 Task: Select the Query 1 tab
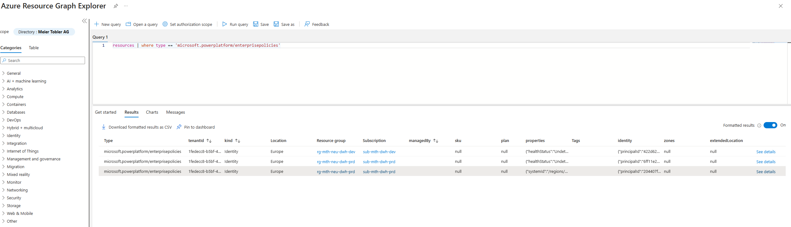(x=100, y=37)
